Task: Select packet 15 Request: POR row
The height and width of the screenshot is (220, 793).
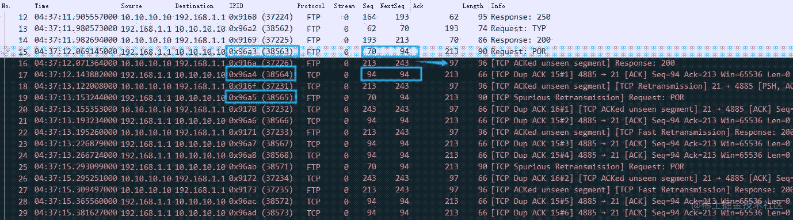Action: (396, 51)
